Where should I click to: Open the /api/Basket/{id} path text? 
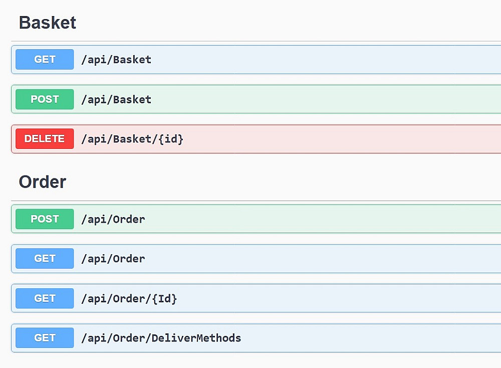pyautogui.click(x=132, y=139)
